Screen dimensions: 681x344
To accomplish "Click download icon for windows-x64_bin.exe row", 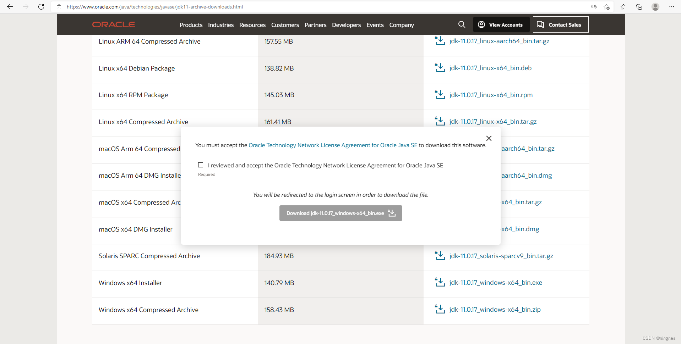I will tap(440, 282).
